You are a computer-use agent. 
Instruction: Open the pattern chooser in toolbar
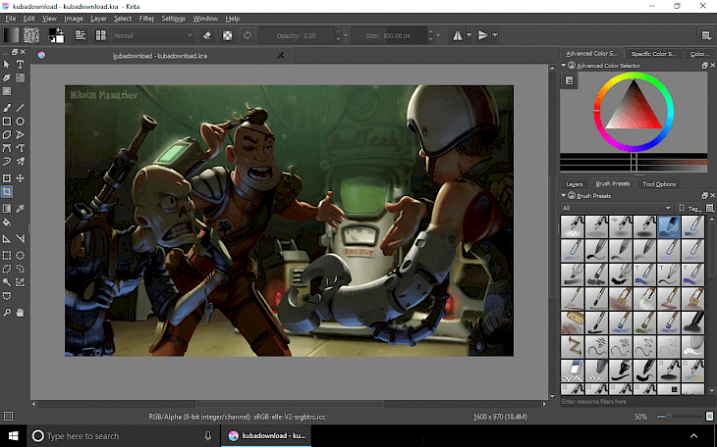31,35
